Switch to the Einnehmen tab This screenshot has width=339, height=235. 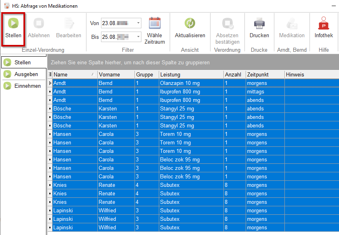(x=27, y=86)
